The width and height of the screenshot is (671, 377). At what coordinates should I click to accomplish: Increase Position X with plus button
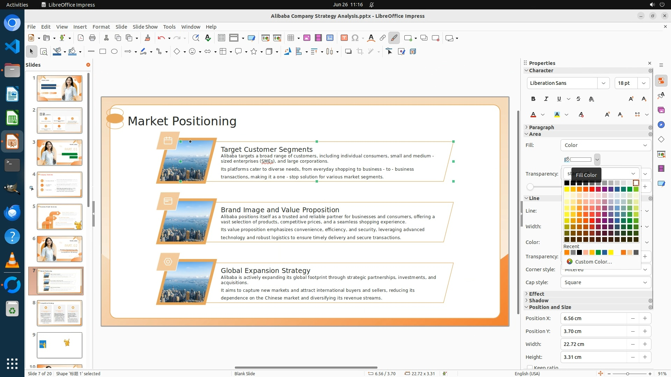[x=645, y=318]
